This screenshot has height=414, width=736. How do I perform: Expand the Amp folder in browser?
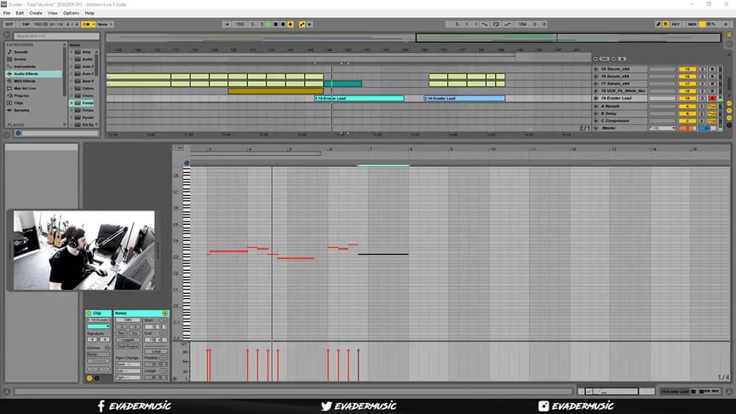(72, 52)
